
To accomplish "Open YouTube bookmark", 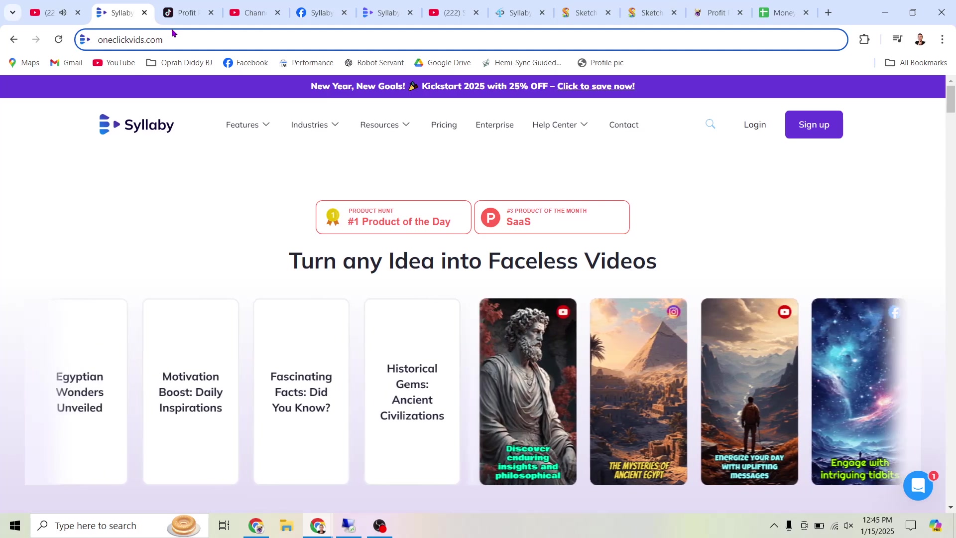I will click(114, 63).
